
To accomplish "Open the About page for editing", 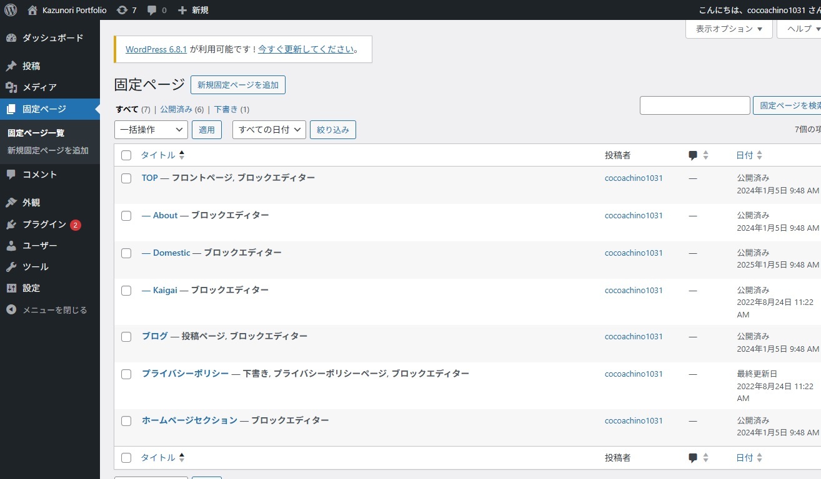I will coord(165,215).
